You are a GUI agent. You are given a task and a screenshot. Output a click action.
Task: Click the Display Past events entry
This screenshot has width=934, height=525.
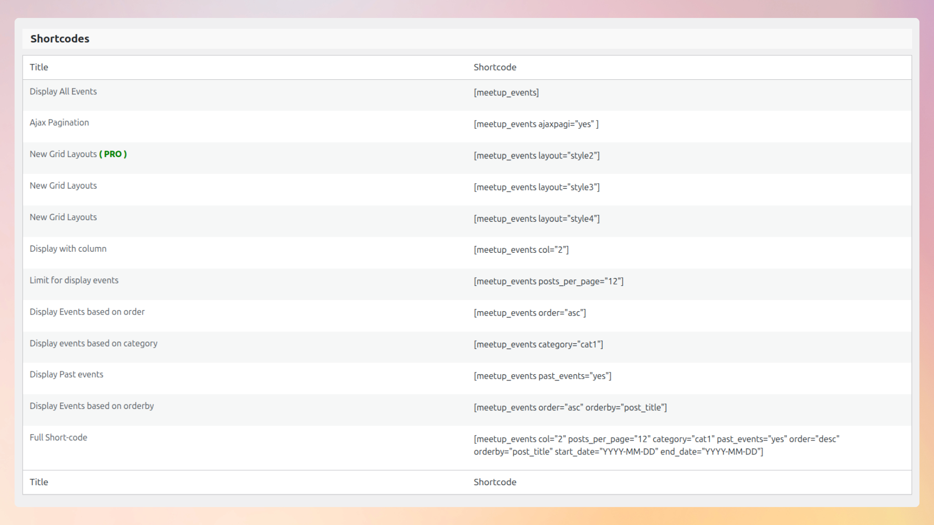[67, 374]
